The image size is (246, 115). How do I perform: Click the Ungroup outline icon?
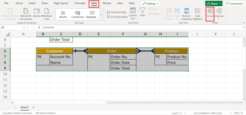pyautogui.click(x=219, y=11)
